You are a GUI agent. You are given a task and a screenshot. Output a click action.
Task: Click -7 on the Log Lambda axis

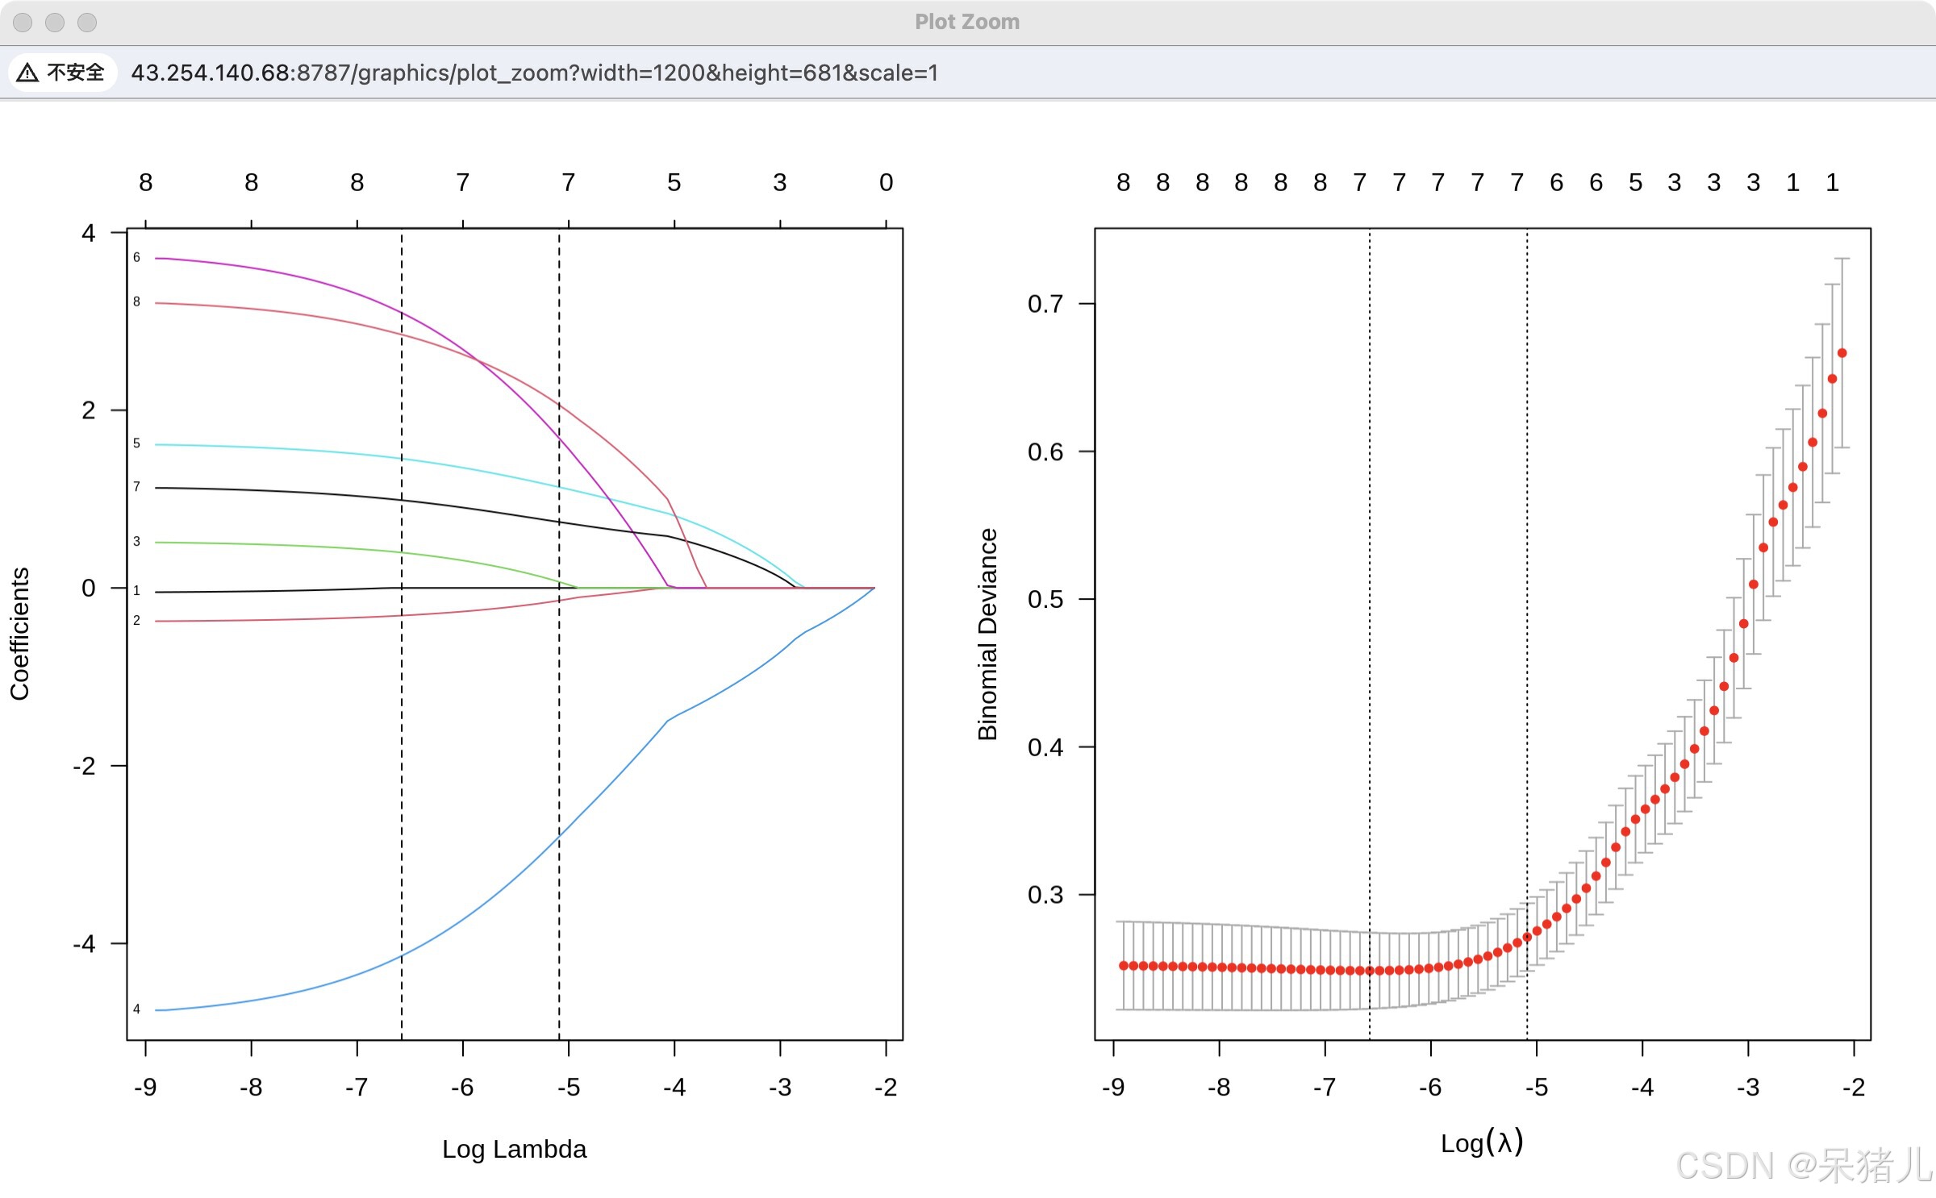pyautogui.click(x=357, y=1088)
